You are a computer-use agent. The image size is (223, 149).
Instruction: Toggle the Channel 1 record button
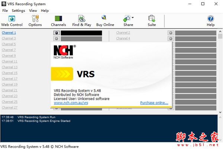(x=56, y=33)
